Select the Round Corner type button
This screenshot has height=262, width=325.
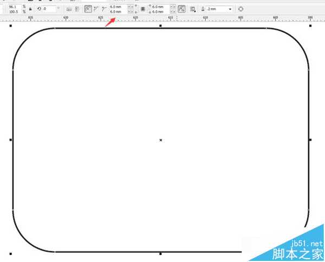(88, 9)
